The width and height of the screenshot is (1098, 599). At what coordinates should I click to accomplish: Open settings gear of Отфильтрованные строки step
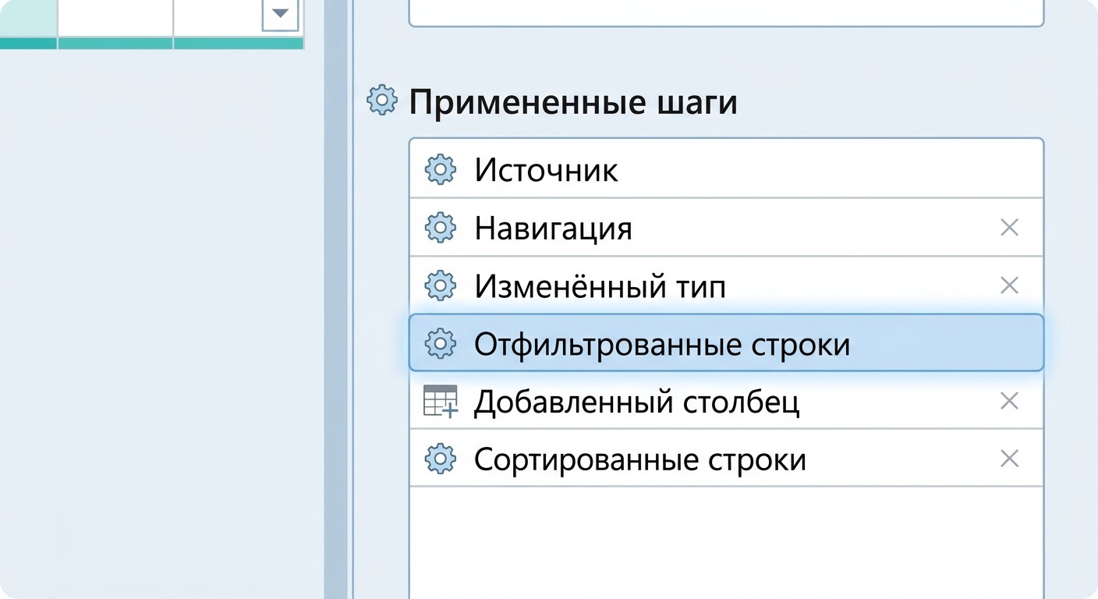pyautogui.click(x=440, y=343)
